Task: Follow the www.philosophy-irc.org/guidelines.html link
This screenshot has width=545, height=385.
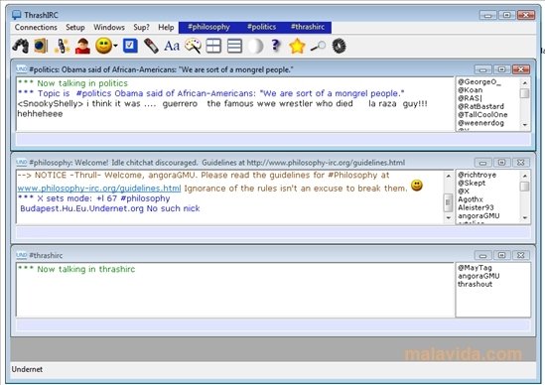Action: (x=99, y=189)
